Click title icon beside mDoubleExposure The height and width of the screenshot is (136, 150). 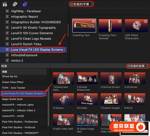[7, 55]
